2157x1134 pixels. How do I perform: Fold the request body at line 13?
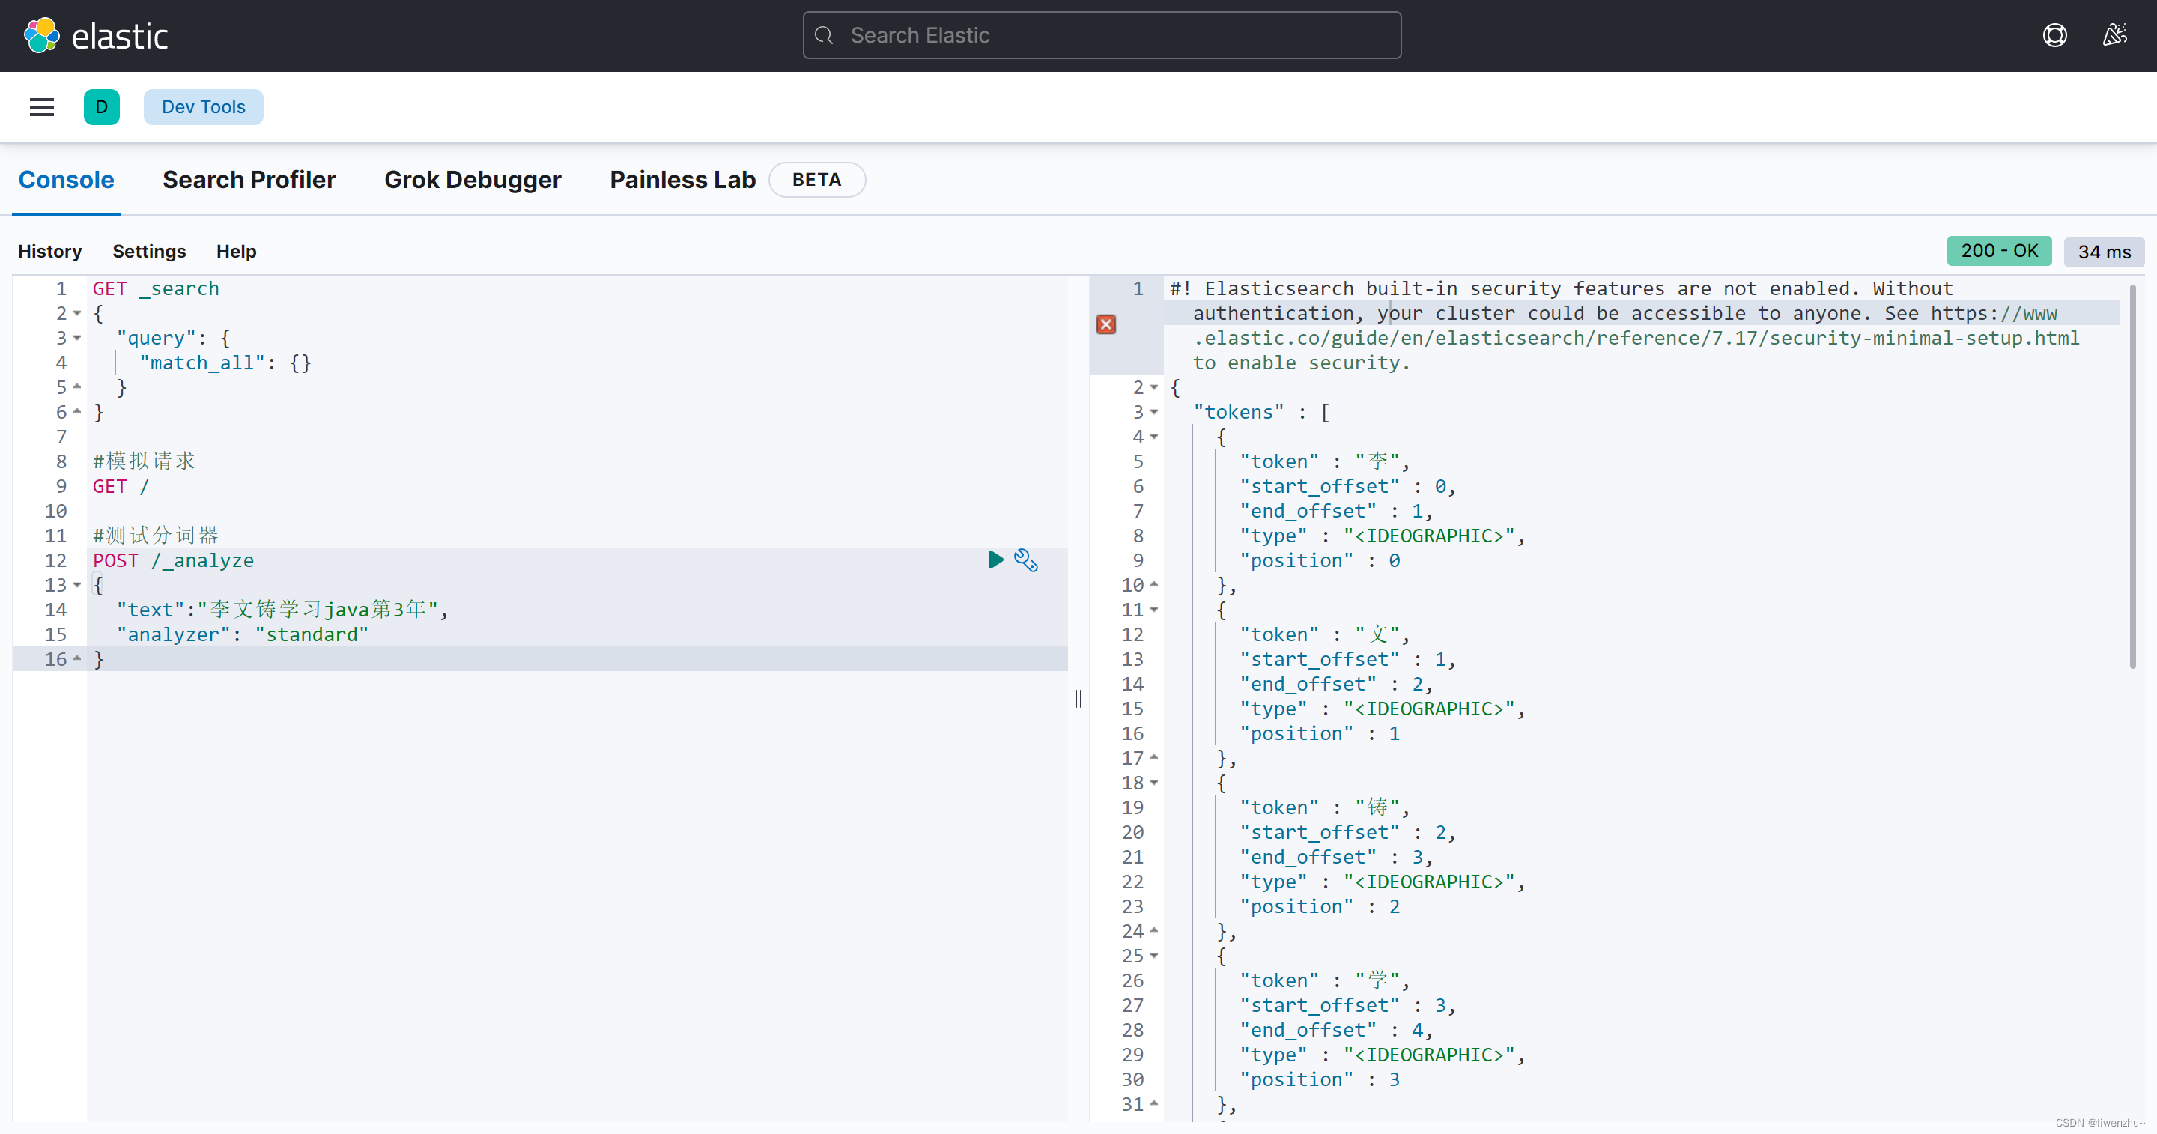tap(77, 584)
